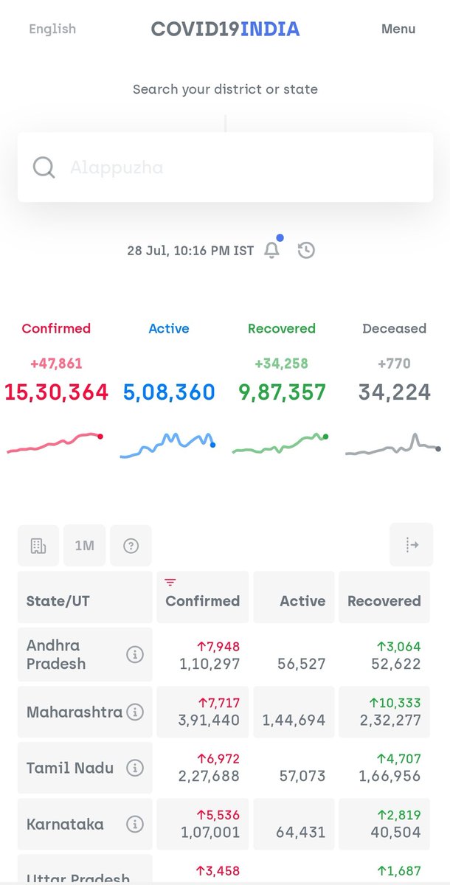Focus the district or state search field

click(x=225, y=167)
